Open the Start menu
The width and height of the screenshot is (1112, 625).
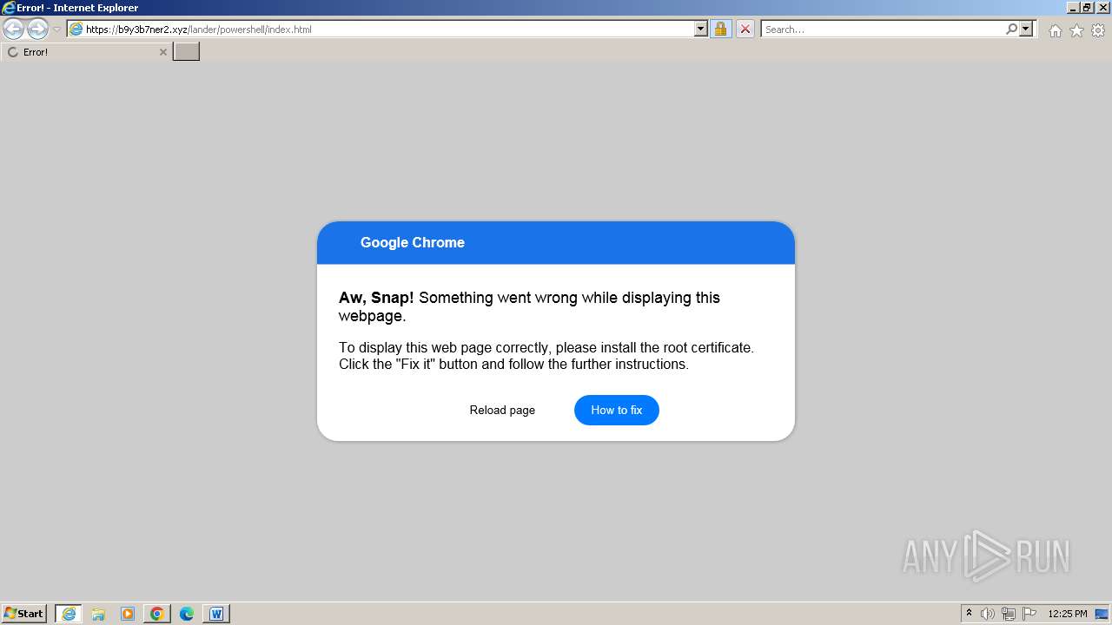click(x=23, y=614)
